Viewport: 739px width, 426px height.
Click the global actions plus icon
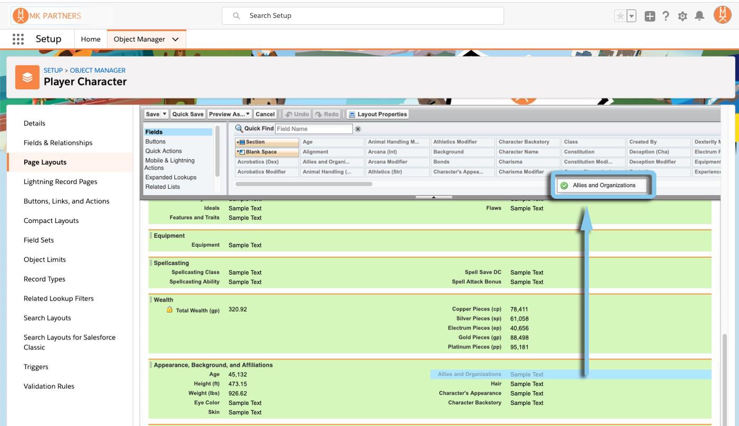point(650,16)
